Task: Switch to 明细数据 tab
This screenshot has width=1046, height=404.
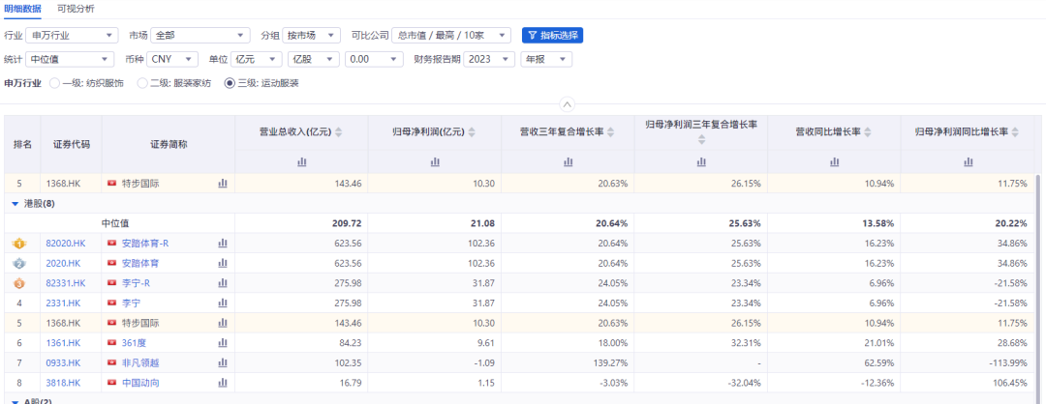Action: pyautogui.click(x=22, y=9)
